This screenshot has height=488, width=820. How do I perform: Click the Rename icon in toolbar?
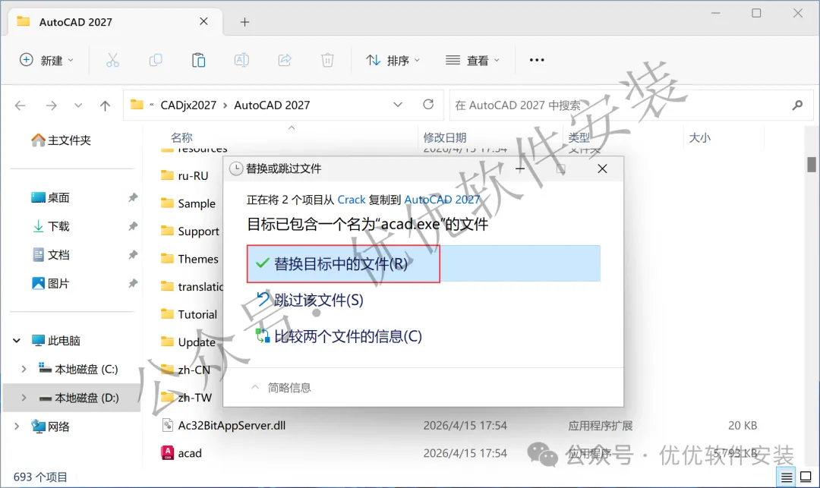coord(241,60)
